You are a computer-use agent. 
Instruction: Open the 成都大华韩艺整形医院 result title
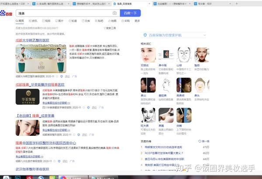pyautogui.click(x=32, y=40)
